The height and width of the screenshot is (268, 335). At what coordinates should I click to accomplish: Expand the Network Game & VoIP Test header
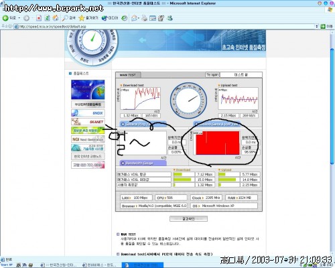(216, 124)
